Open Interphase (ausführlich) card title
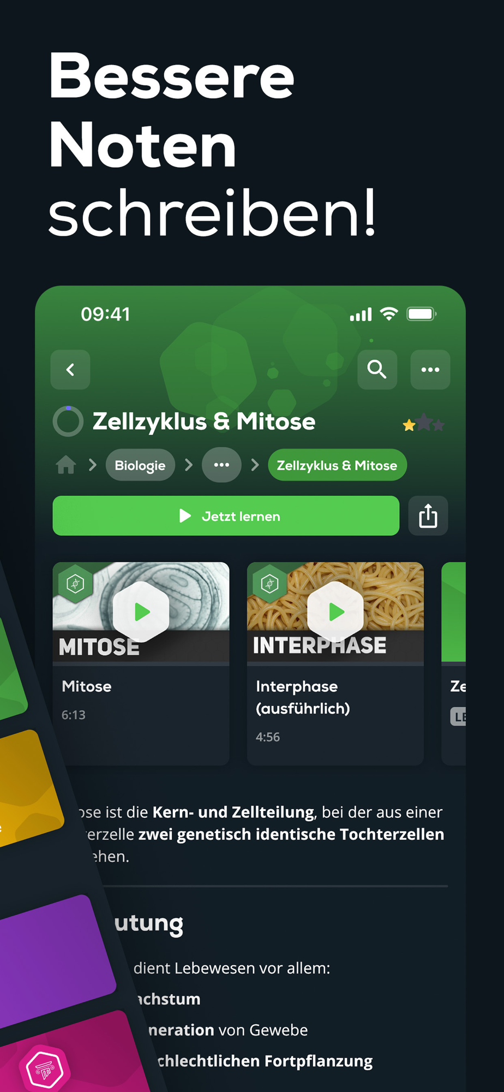This screenshot has width=504, height=1092. click(303, 697)
